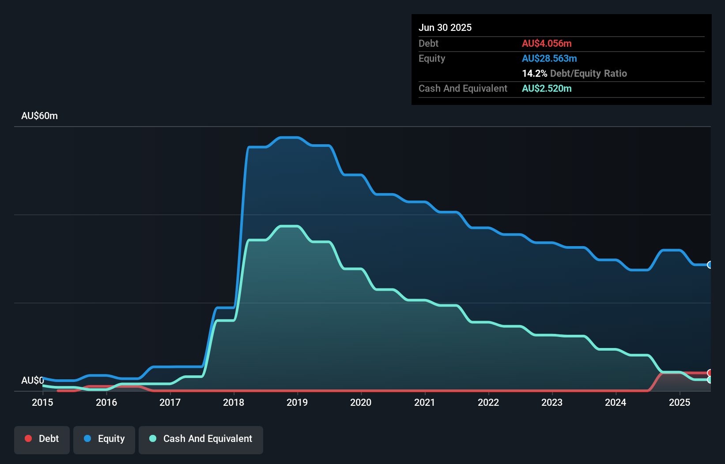Expand the Jun 30 2025 tooltip panel
Screen dimensions: 725x464
tap(445, 27)
